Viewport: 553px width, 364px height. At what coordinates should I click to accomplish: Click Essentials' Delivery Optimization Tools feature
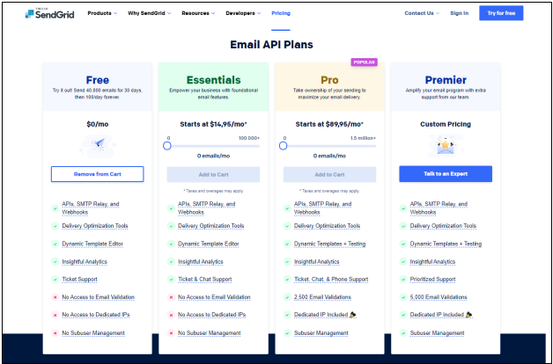[x=211, y=226]
